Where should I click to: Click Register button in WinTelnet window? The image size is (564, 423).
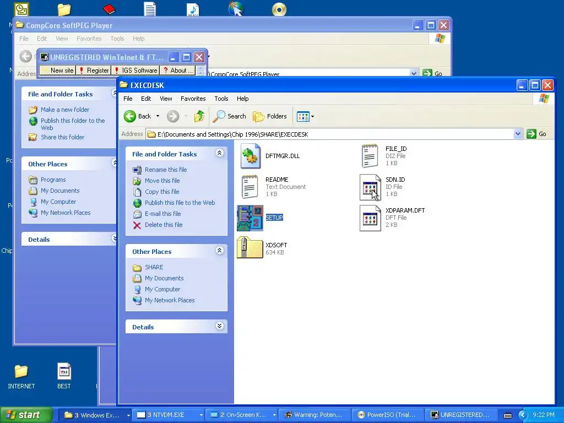pos(94,70)
